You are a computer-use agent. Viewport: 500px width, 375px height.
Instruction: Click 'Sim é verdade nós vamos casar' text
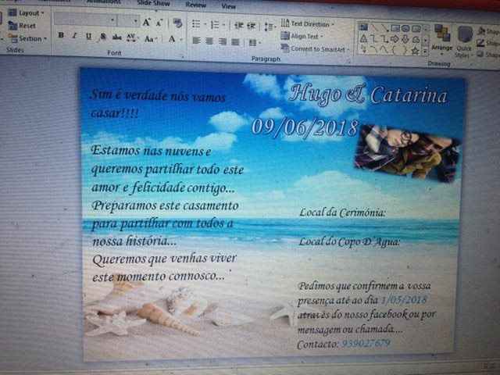click(x=159, y=104)
